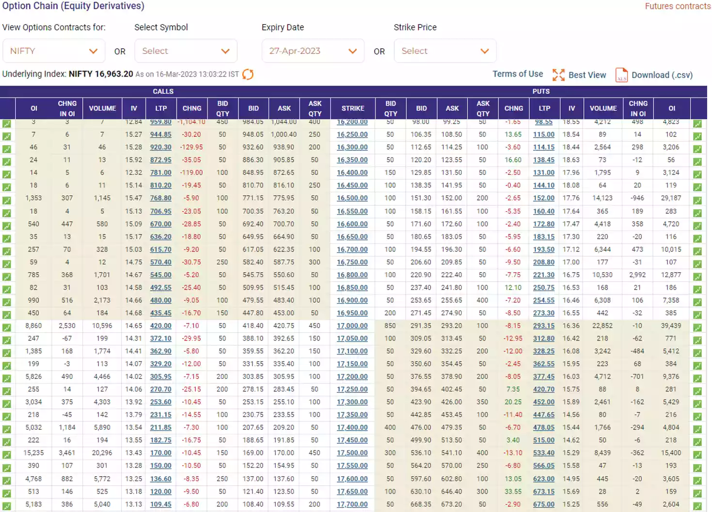Click puts LTP 533.40 at strike 17,500
Image resolution: width=712 pixels, height=512 pixels.
click(x=544, y=453)
